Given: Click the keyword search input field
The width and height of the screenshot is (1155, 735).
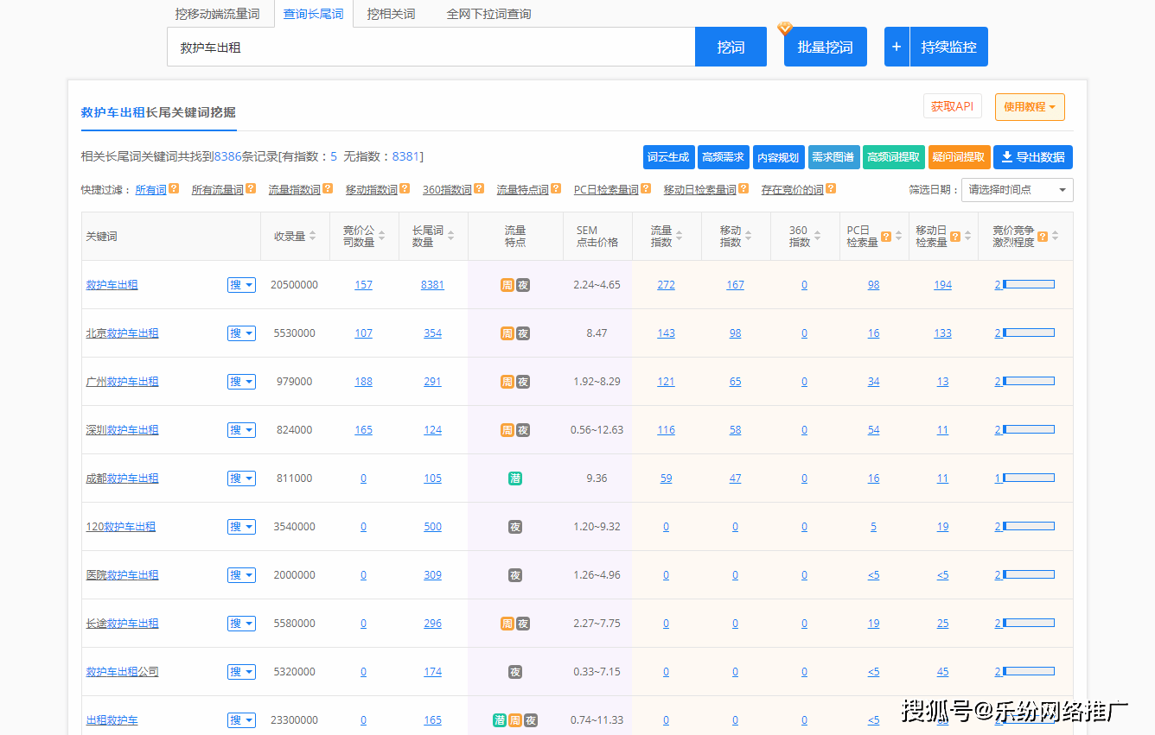Looking at the screenshot, I should point(431,47).
